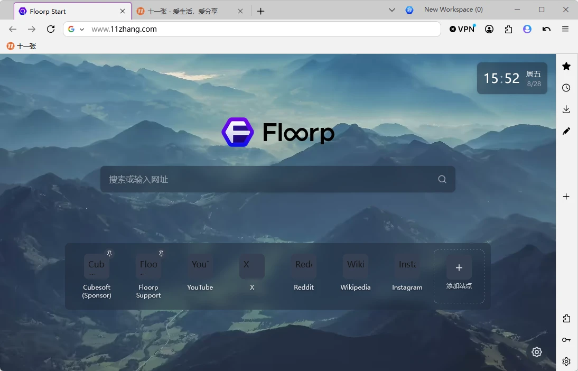
Task: Close the 十一张 tab
Action: (x=240, y=12)
